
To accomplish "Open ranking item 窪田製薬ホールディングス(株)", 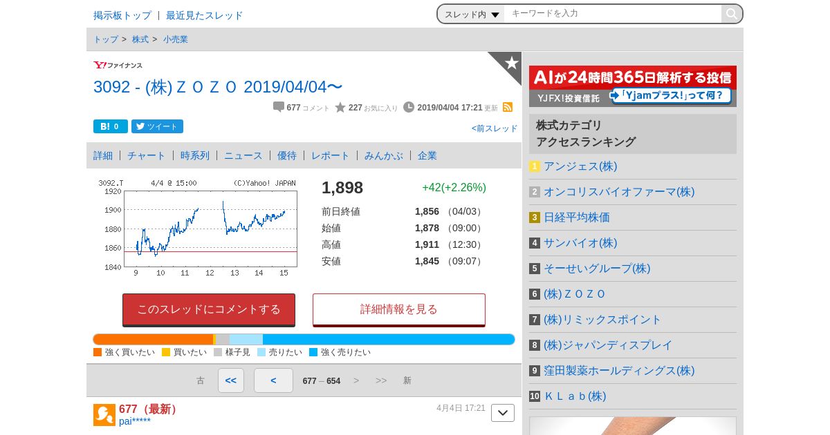I will tap(619, 371).
